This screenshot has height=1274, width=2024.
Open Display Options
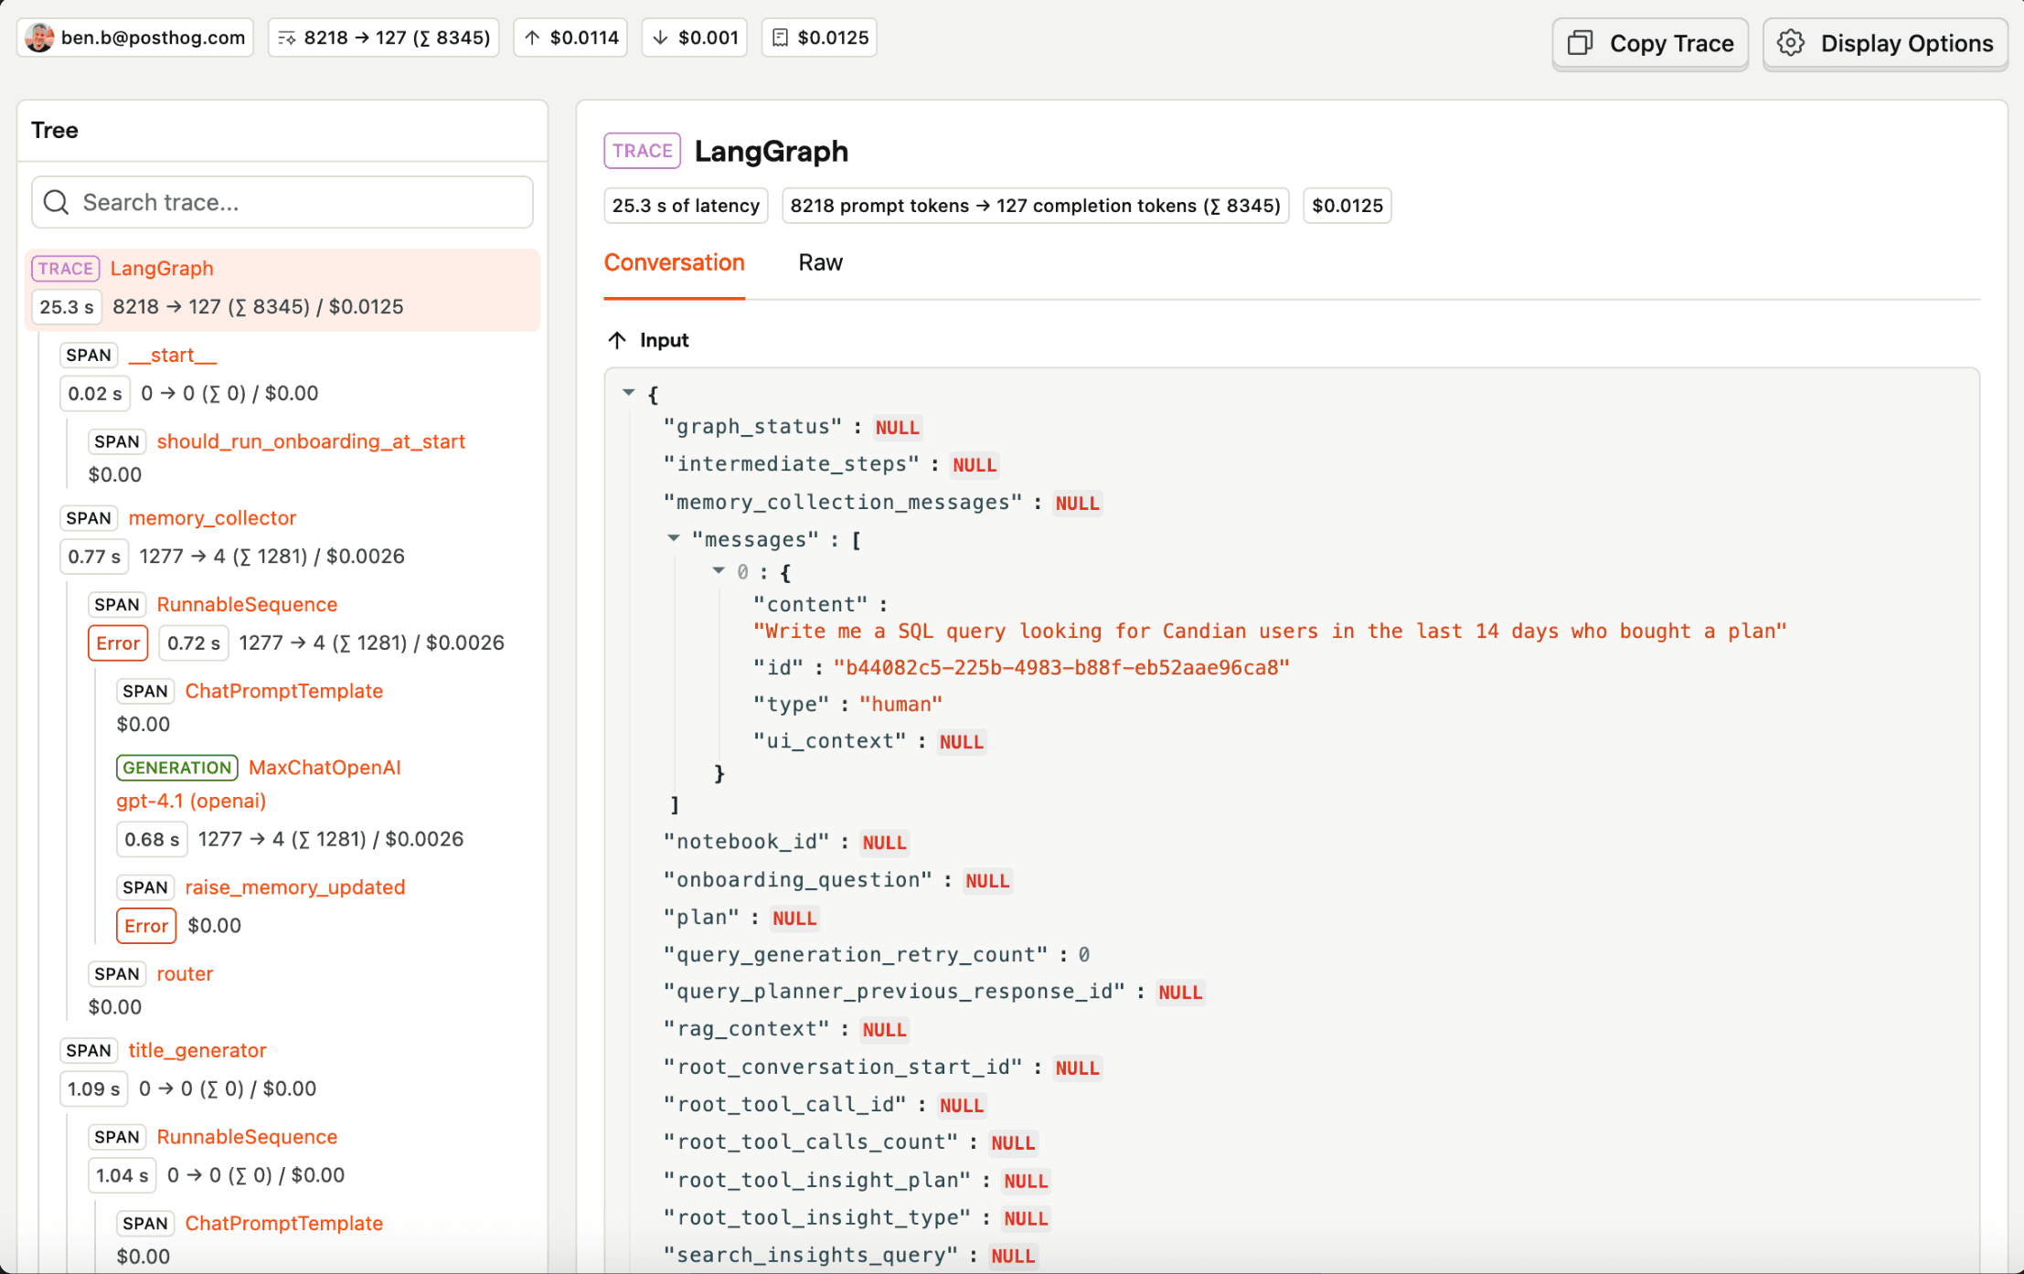pos(1885,44)
